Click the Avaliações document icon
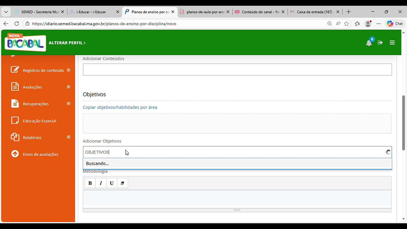 [x=15, y=87]
